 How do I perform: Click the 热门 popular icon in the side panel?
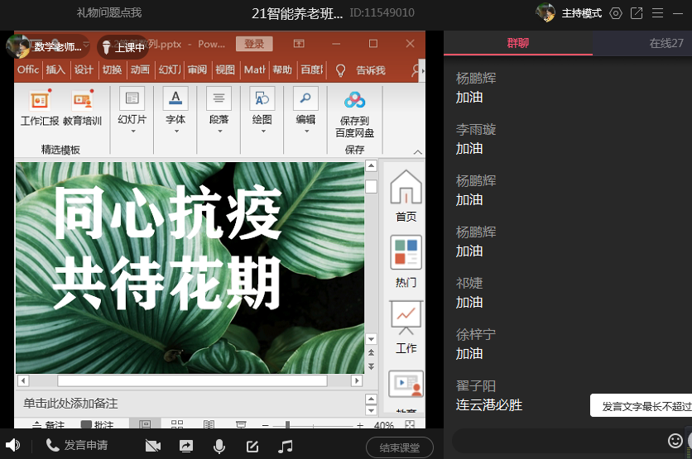pyautogui.click(x=406, y=261)
